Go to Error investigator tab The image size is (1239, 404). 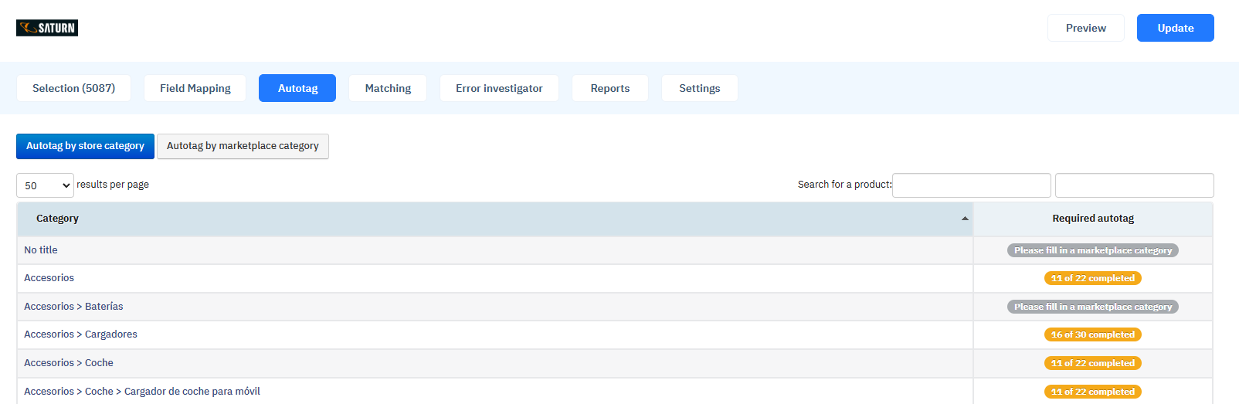pos(499,88)
